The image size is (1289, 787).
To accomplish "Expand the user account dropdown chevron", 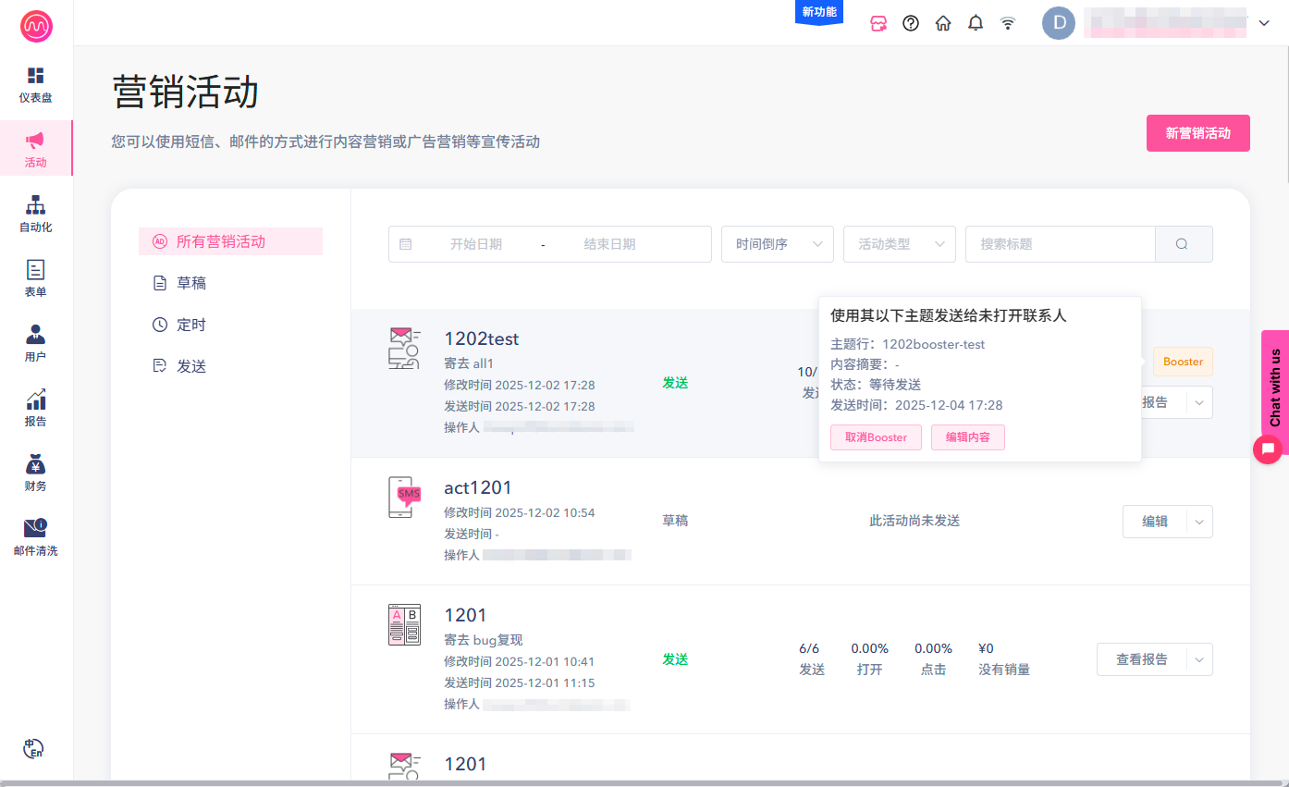I will [1264, 23].
